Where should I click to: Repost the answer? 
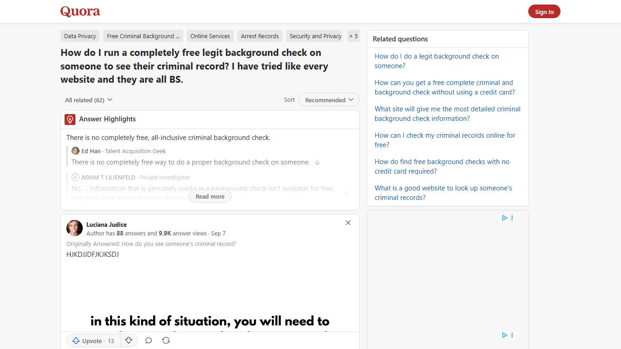166,340
